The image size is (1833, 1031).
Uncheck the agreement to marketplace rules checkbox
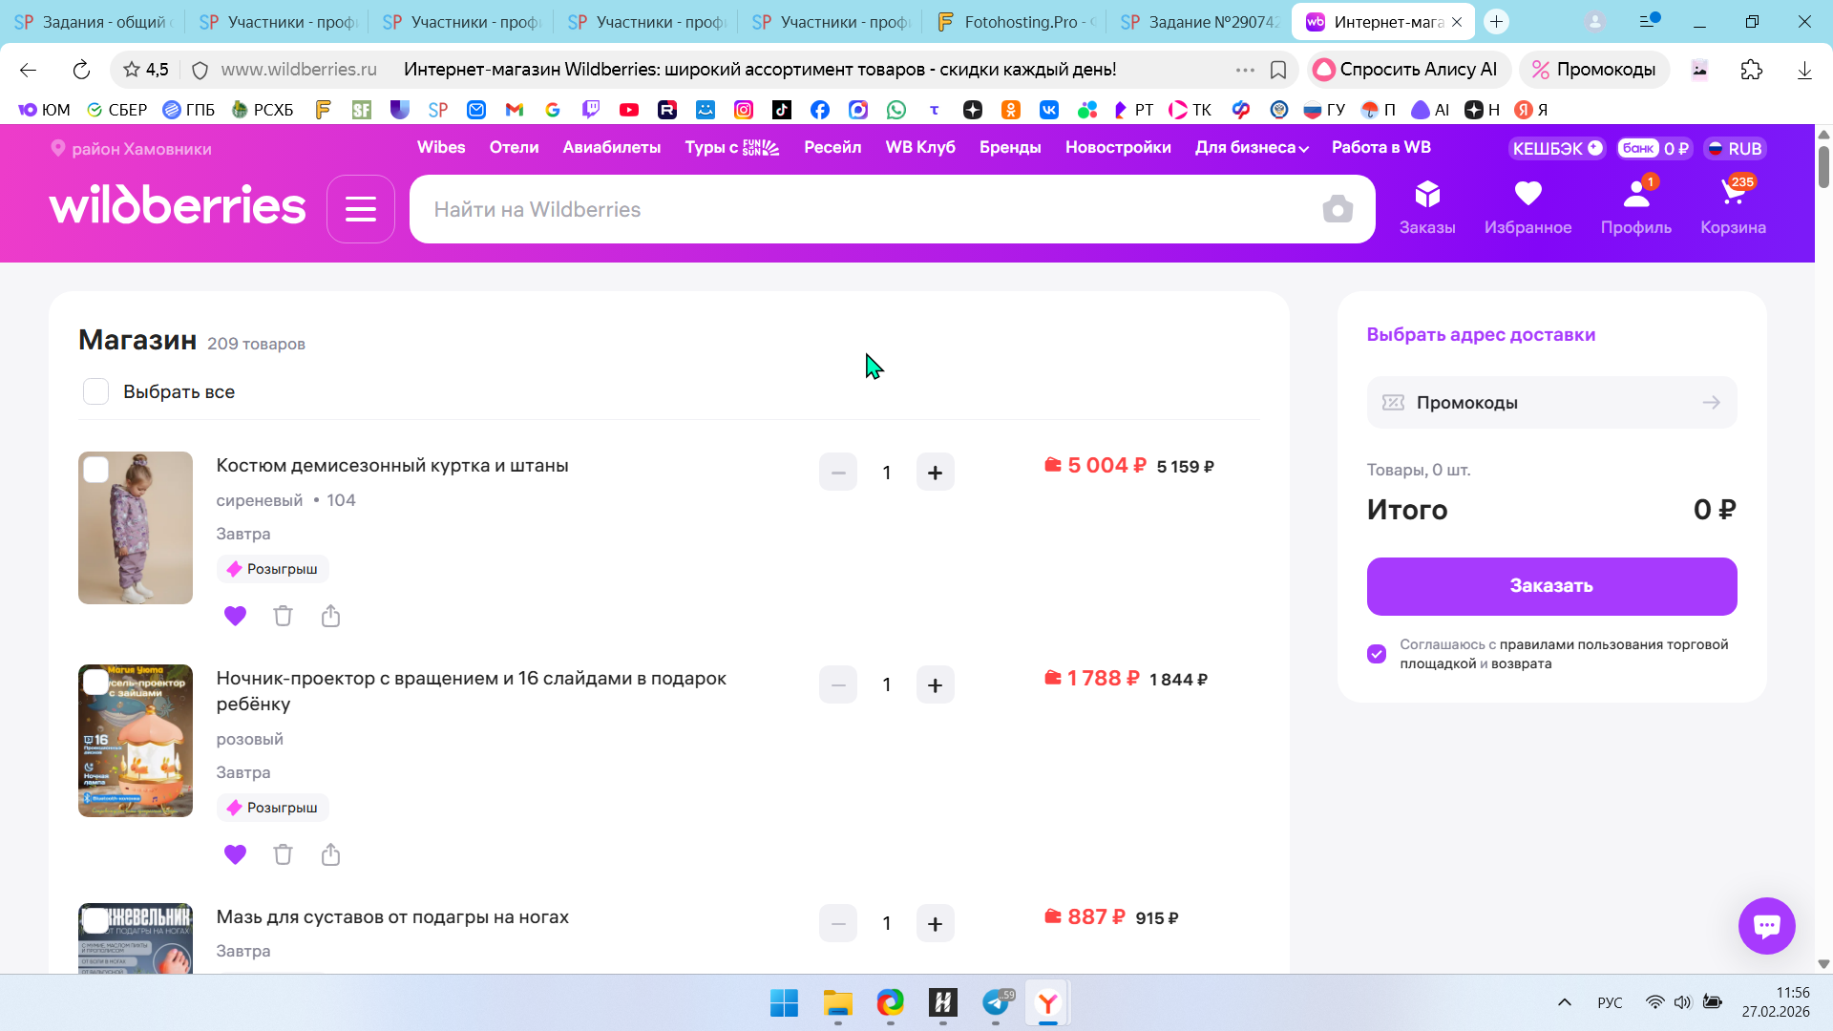pyautogui.click(x=1376, y=654)
